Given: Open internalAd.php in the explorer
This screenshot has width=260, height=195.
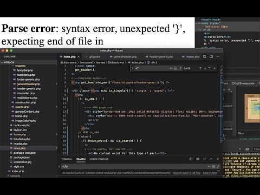Looking at the screenshot, I should 25,93.
